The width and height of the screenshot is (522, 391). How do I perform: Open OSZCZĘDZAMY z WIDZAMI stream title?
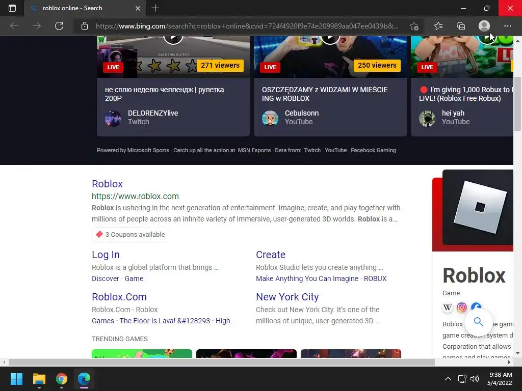(325, 94)
